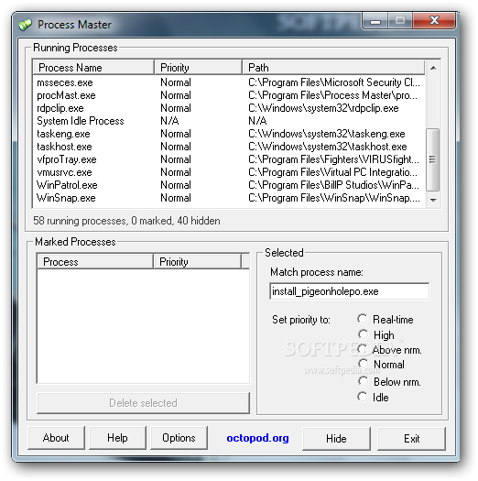The height and width of the screenshot is (481, 478).
Task: Pick the Below nrm. priority option
Action: (363, 381)
